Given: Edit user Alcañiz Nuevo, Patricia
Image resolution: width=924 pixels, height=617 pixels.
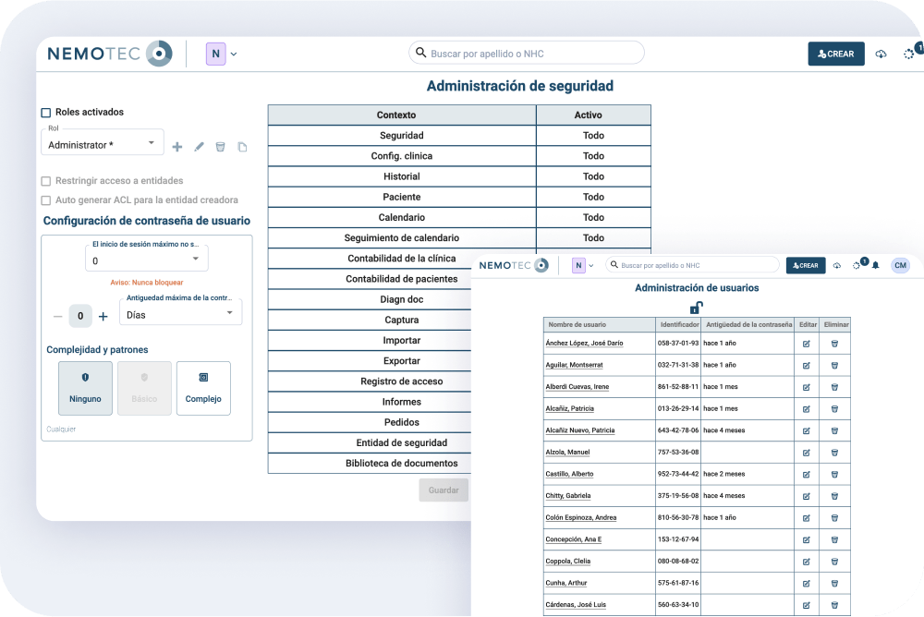Looking at the screenshot, I should [806, 430].
